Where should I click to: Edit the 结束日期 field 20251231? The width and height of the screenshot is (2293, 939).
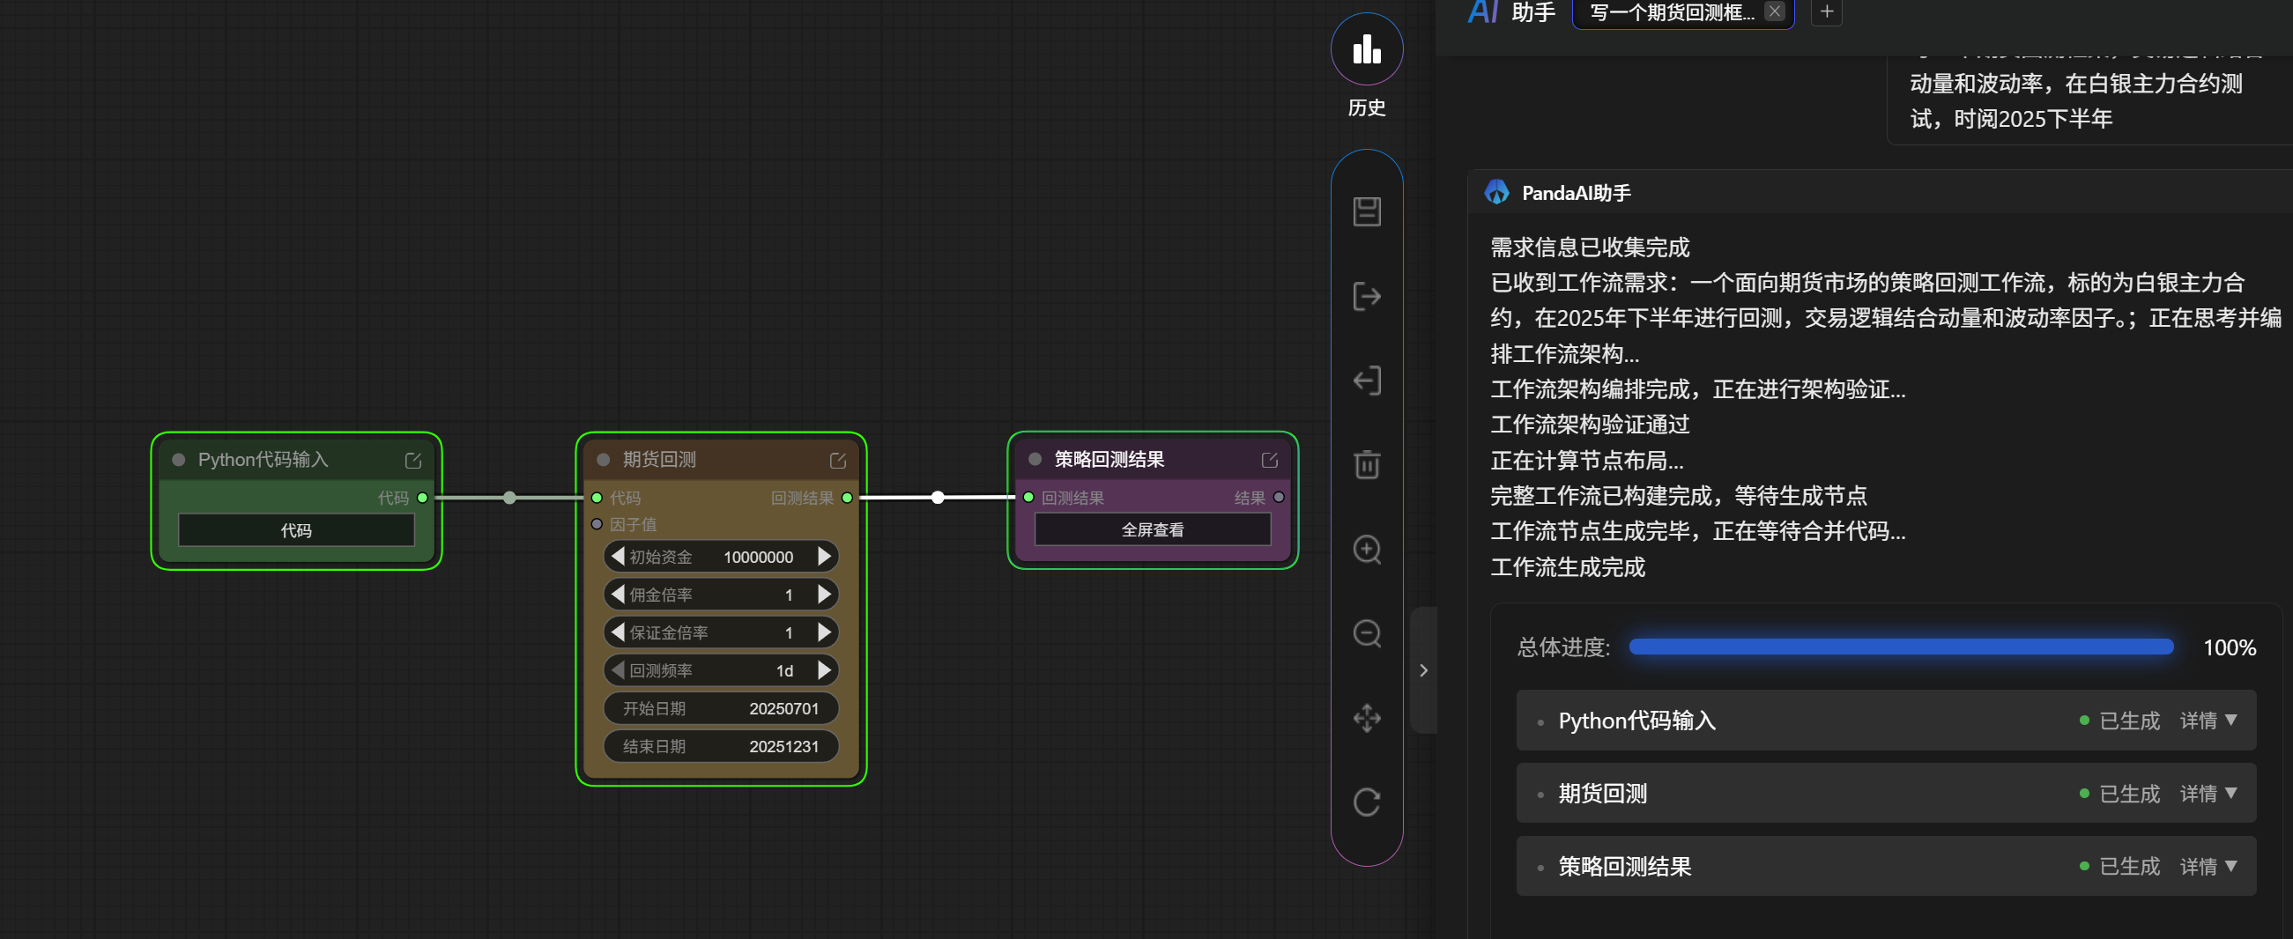[x=721, y=746]
